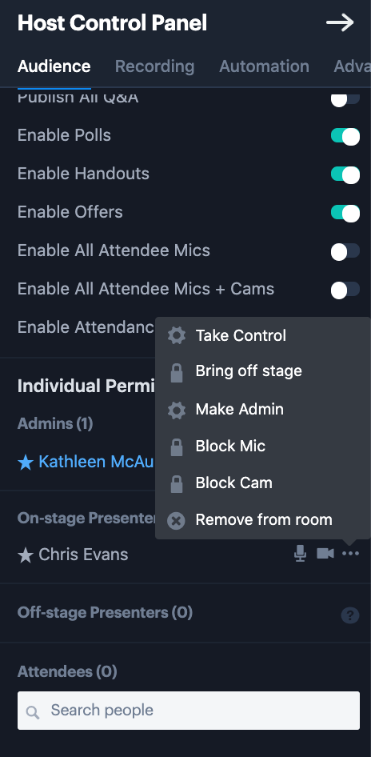This screenshot has height=757, width=371.
Task: Click the Off-stage Presenters help question icon
Action: [x=350, y=615]
